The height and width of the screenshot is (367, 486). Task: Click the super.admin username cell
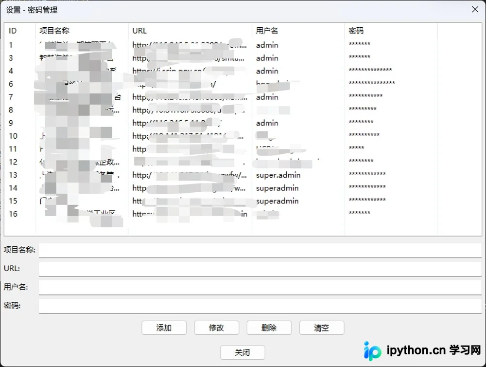coord(278,175)
